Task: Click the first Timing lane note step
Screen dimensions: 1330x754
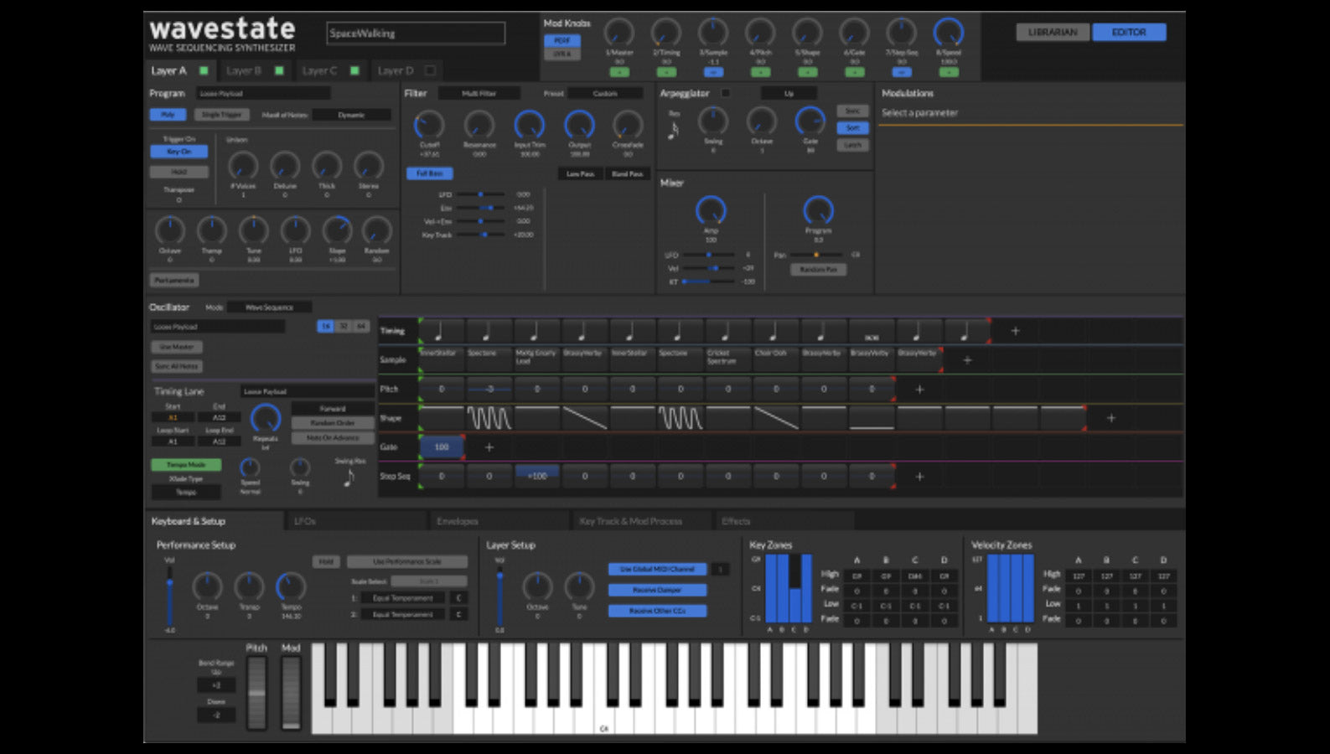Action: coord(442,331)
